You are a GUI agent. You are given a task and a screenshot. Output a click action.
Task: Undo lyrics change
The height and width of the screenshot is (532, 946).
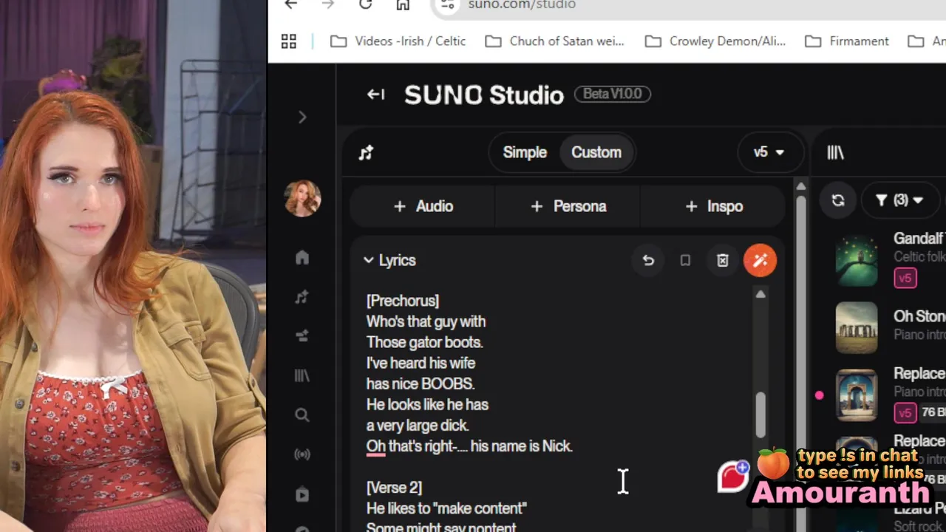coord(648,260)
